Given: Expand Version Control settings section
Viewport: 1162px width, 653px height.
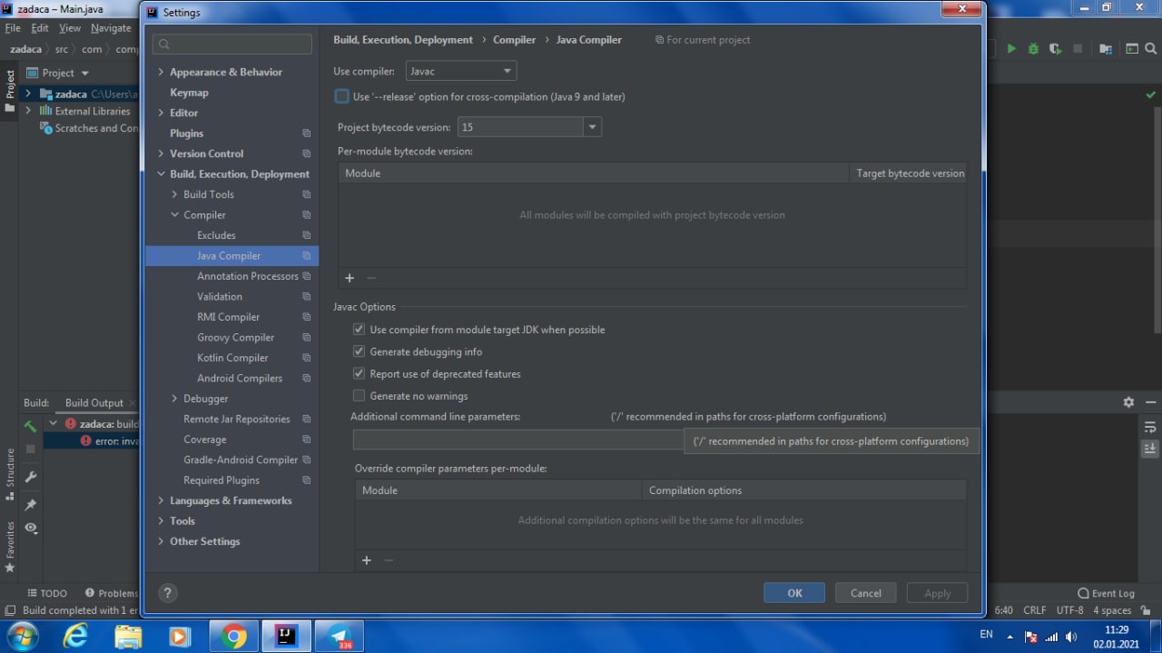Looking at the screenshot, I should pos(161,153).
